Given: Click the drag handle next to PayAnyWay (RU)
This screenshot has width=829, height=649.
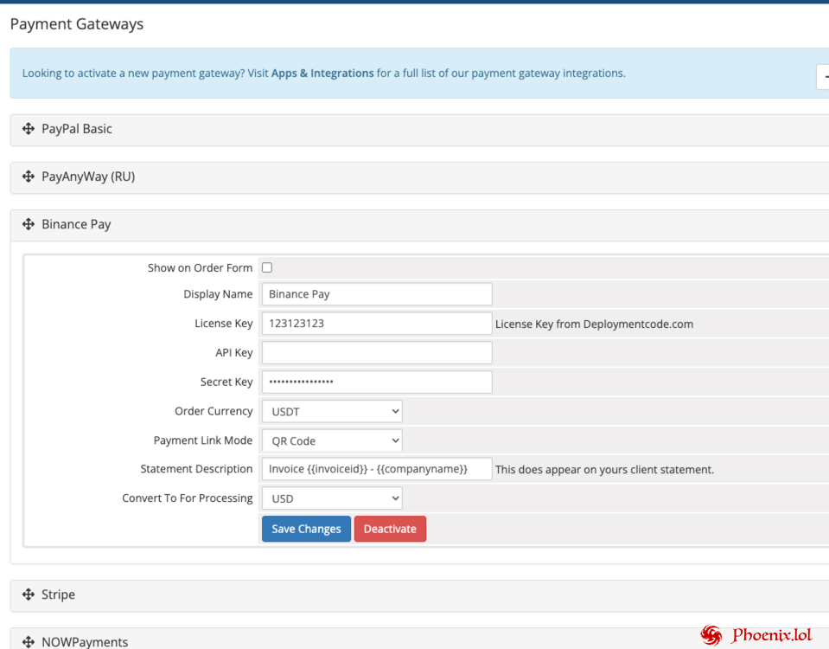Looking at the screenshot, I should pos(29,177).
